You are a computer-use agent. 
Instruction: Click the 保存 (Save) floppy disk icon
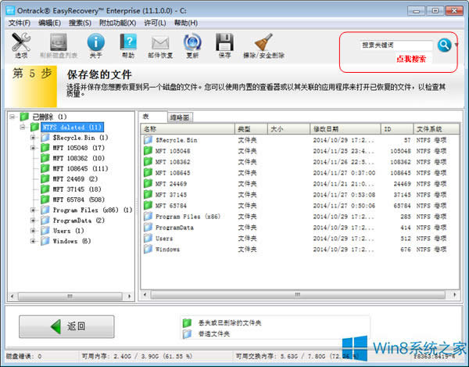pos(224,45)
